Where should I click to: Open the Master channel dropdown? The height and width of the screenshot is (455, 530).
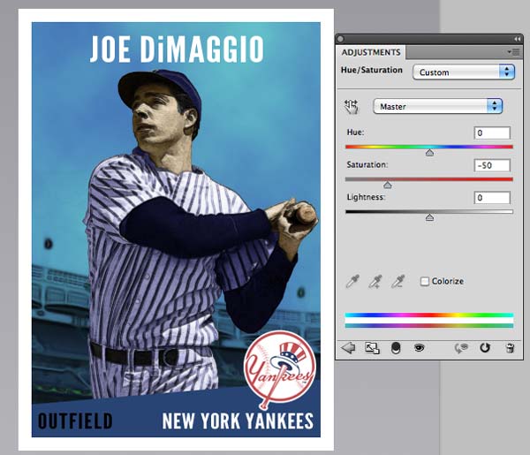click(438, 107)
